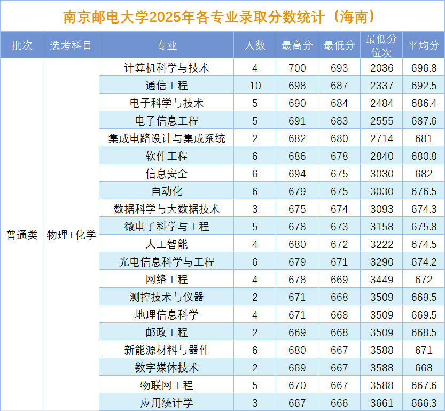445x411 pixels.
Task: Click the 数字媒体技术 major cell
Action: pyautogui.click(x=166, y=368)
